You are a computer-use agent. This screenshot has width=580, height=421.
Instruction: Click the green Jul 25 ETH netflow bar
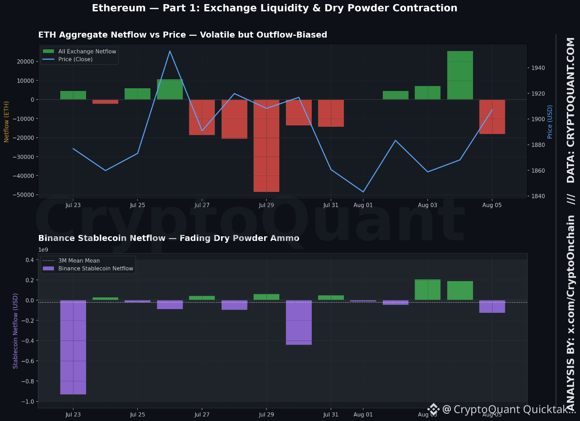click(x=138, y=94)
